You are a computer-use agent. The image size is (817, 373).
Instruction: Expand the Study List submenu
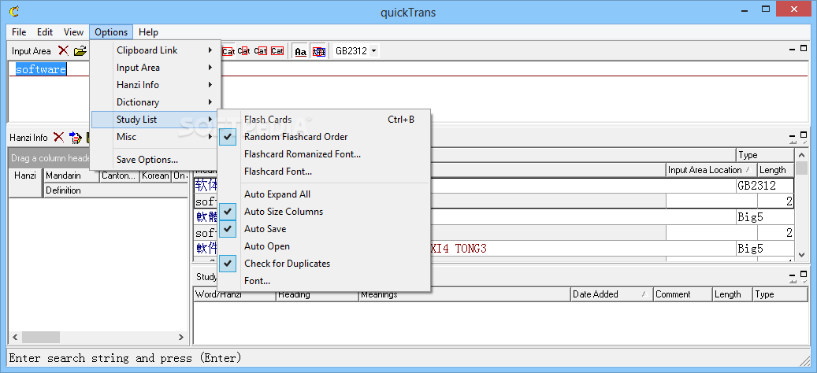(155, 120)
